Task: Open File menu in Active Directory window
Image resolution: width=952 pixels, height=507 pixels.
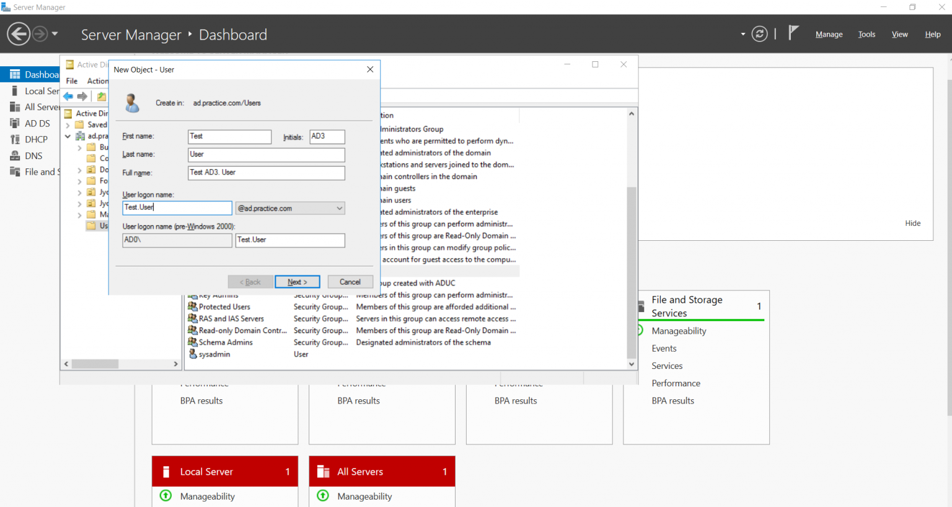Action: [72, 81]
